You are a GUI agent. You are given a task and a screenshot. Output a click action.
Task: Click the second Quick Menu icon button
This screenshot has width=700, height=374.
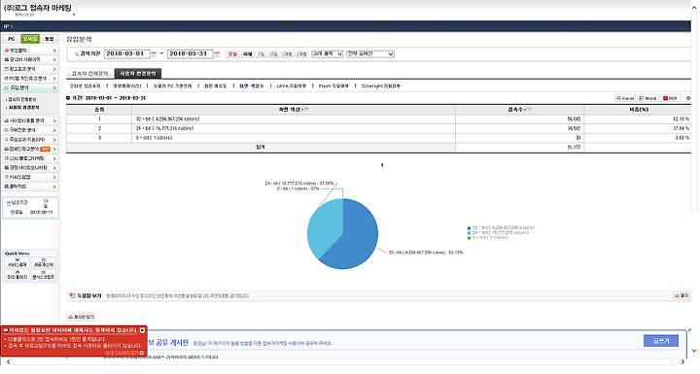point(44,262)
